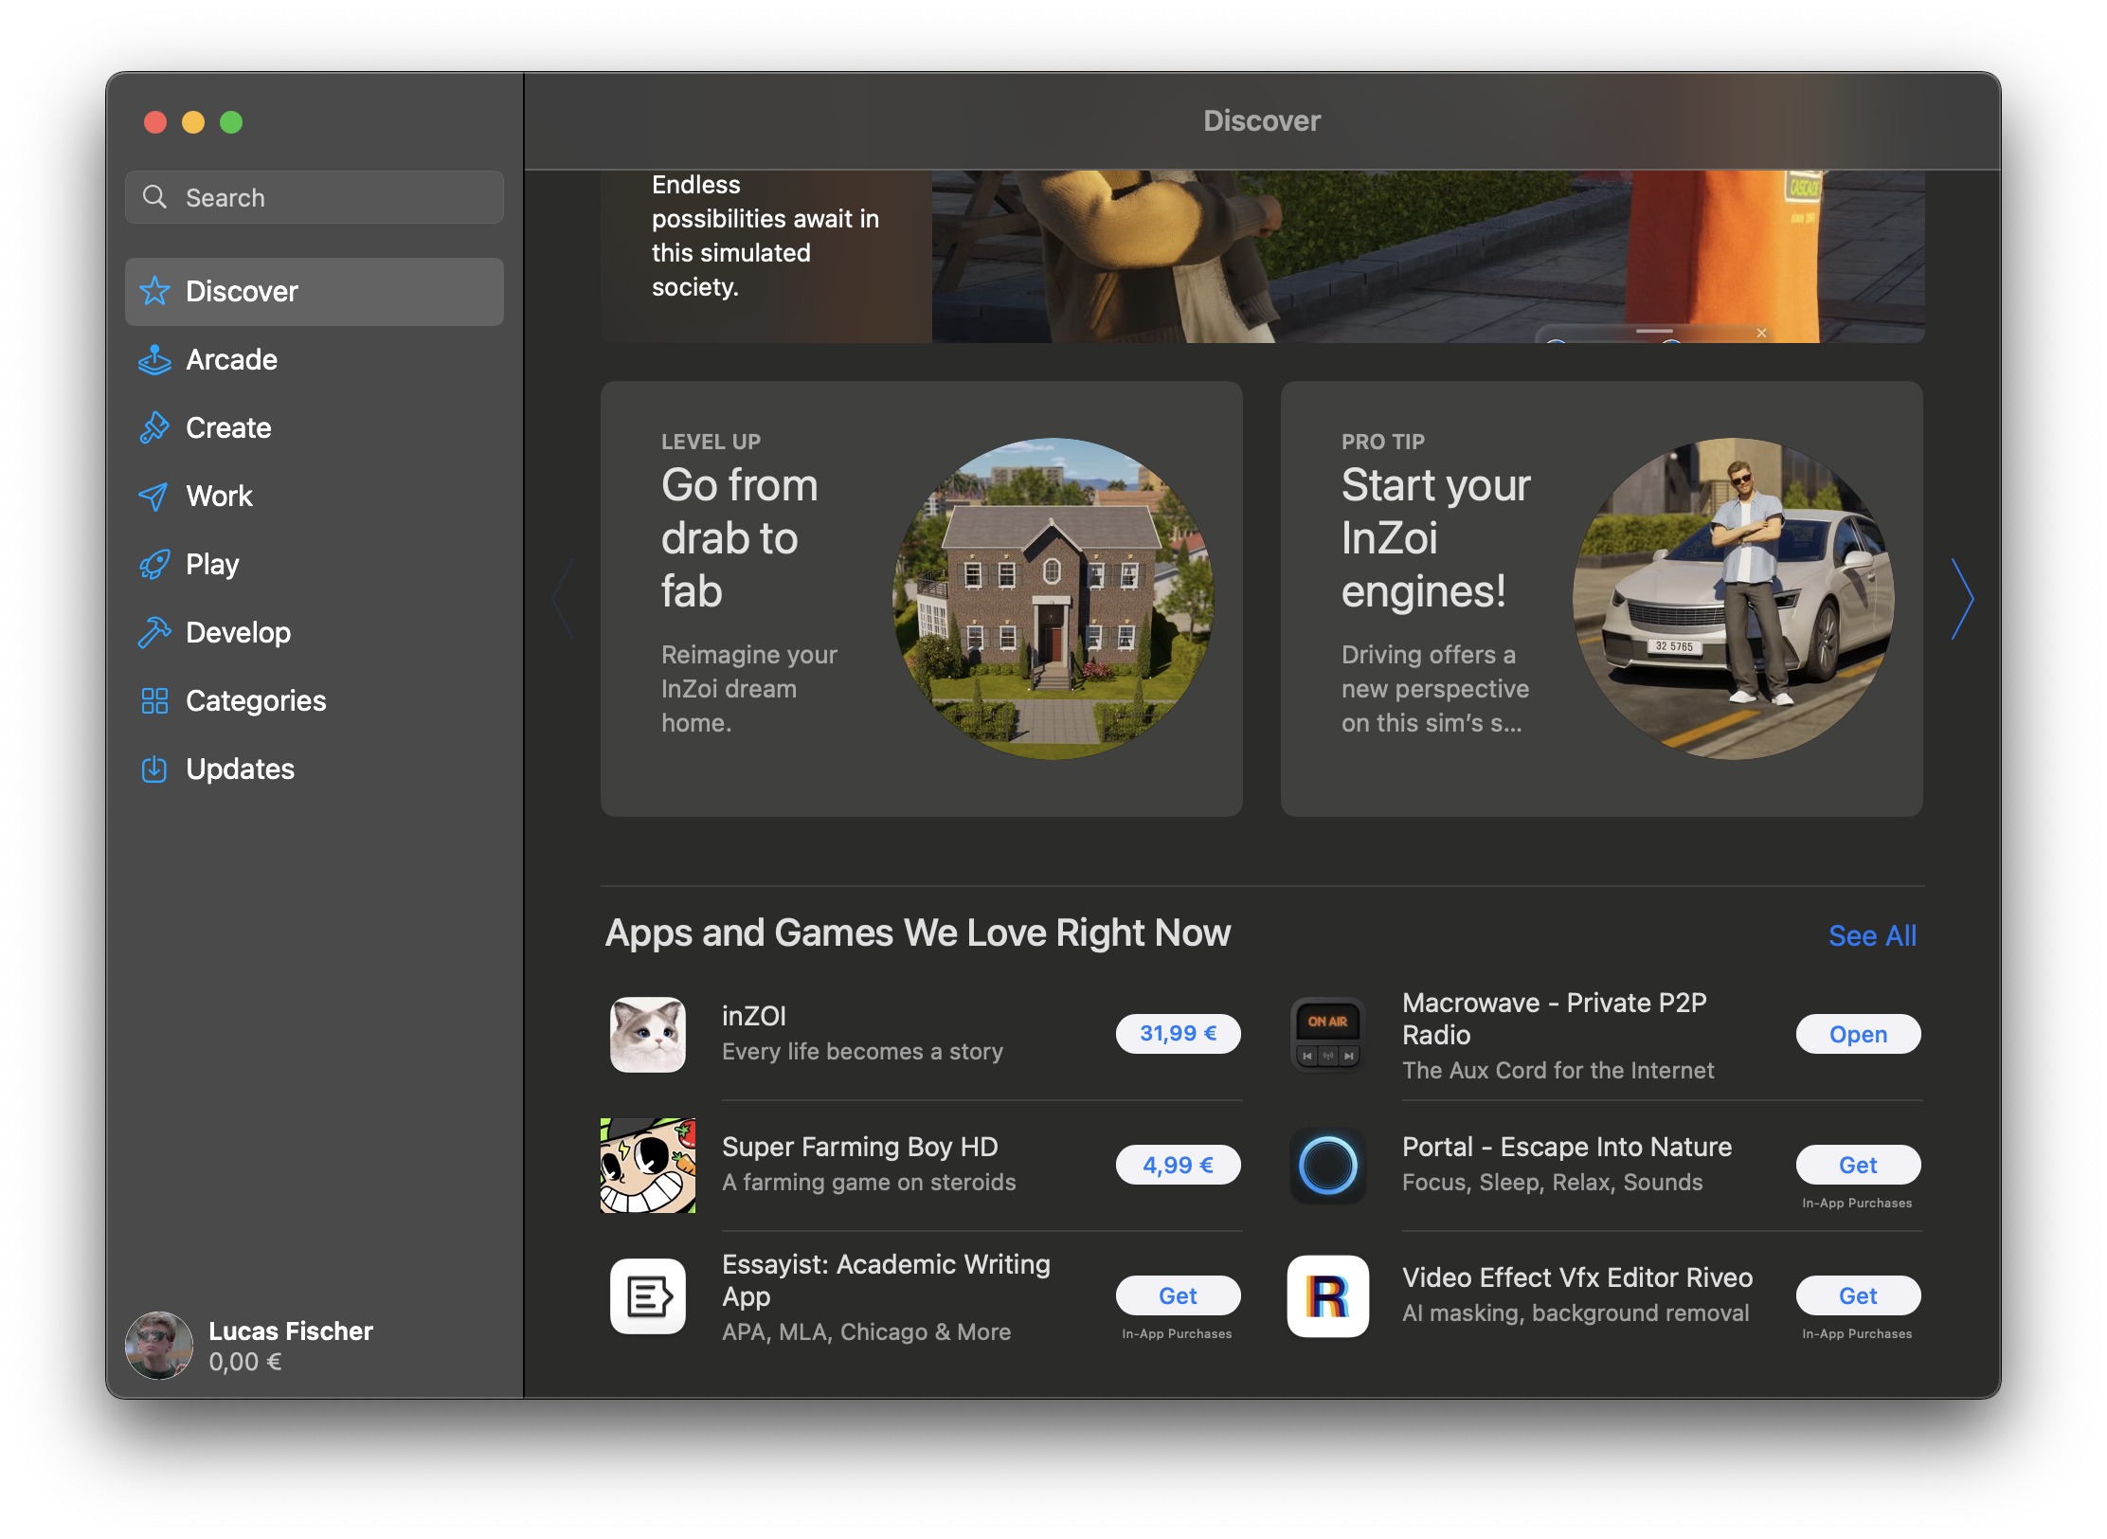Click Lucas Fischer's account avatar
Image resolution: width=2107 pixels, height=1539 pixels.
(159, 1345)
